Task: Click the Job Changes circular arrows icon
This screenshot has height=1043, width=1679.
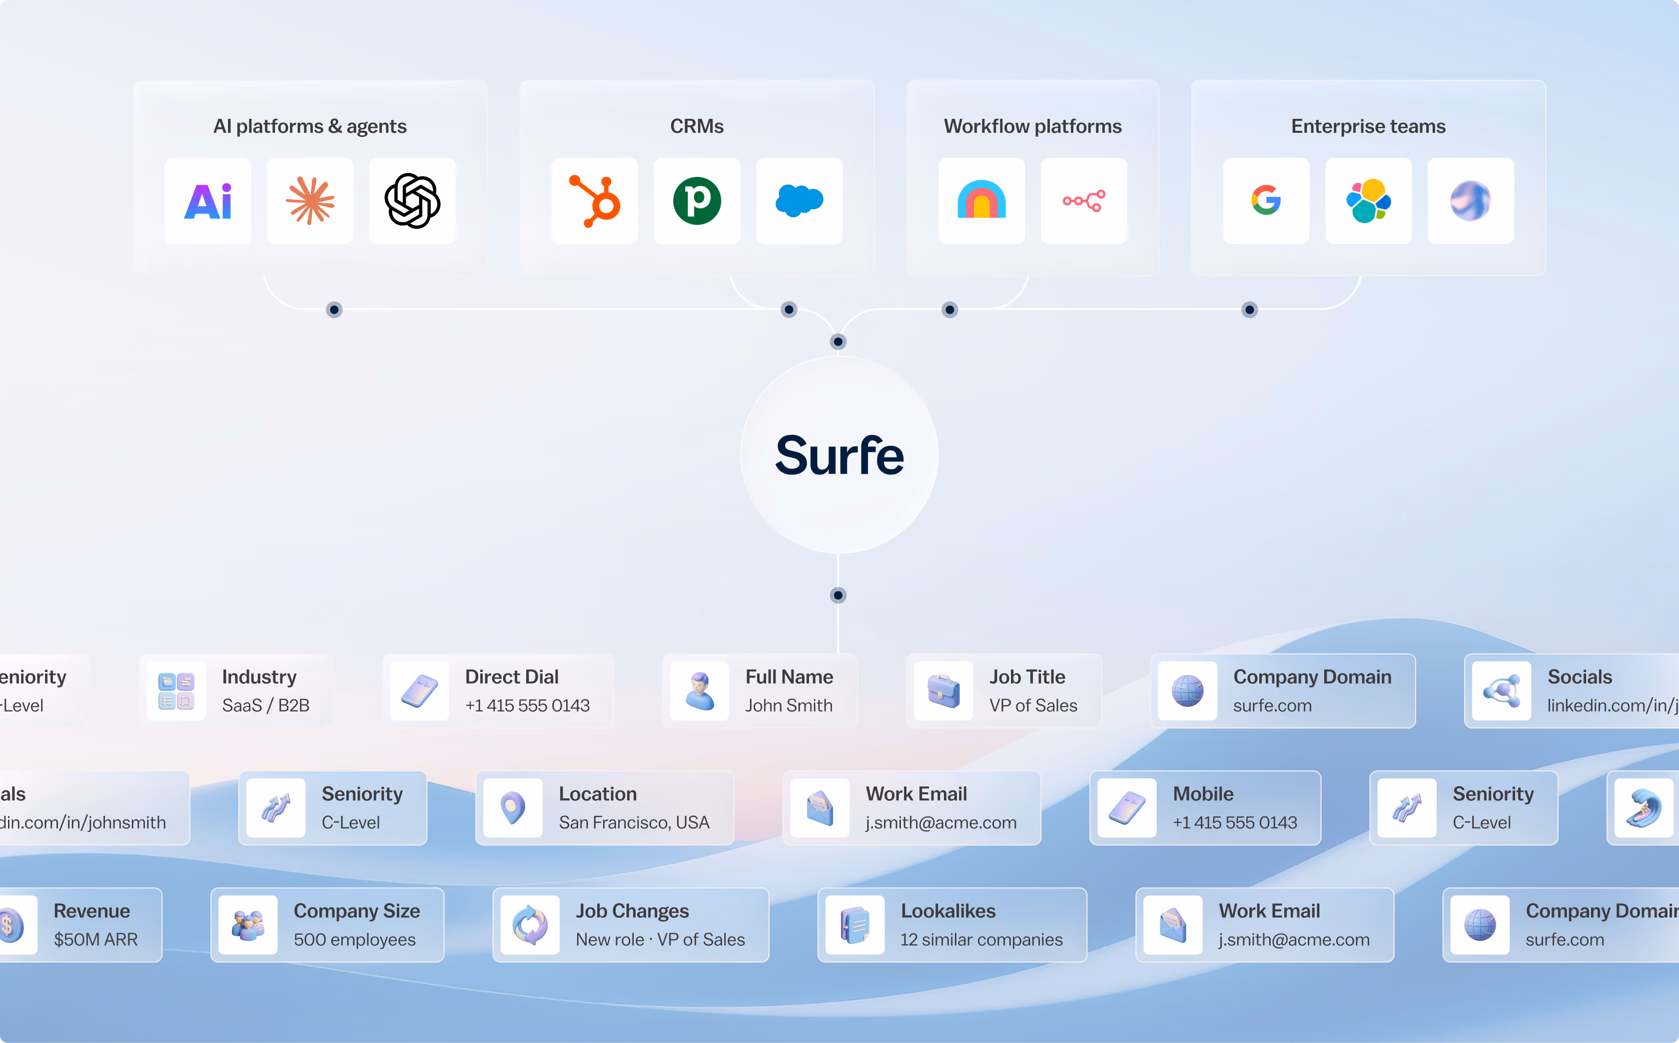Action: (x=530, y=925)
